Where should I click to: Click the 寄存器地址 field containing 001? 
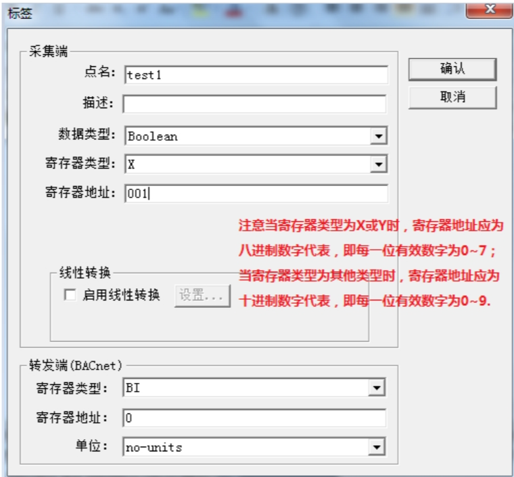coord(256,194)
